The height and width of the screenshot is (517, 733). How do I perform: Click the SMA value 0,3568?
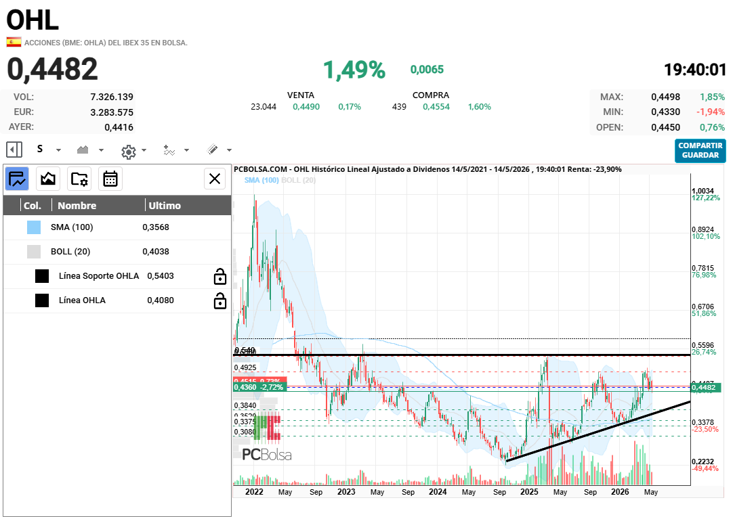coord(156,227)
